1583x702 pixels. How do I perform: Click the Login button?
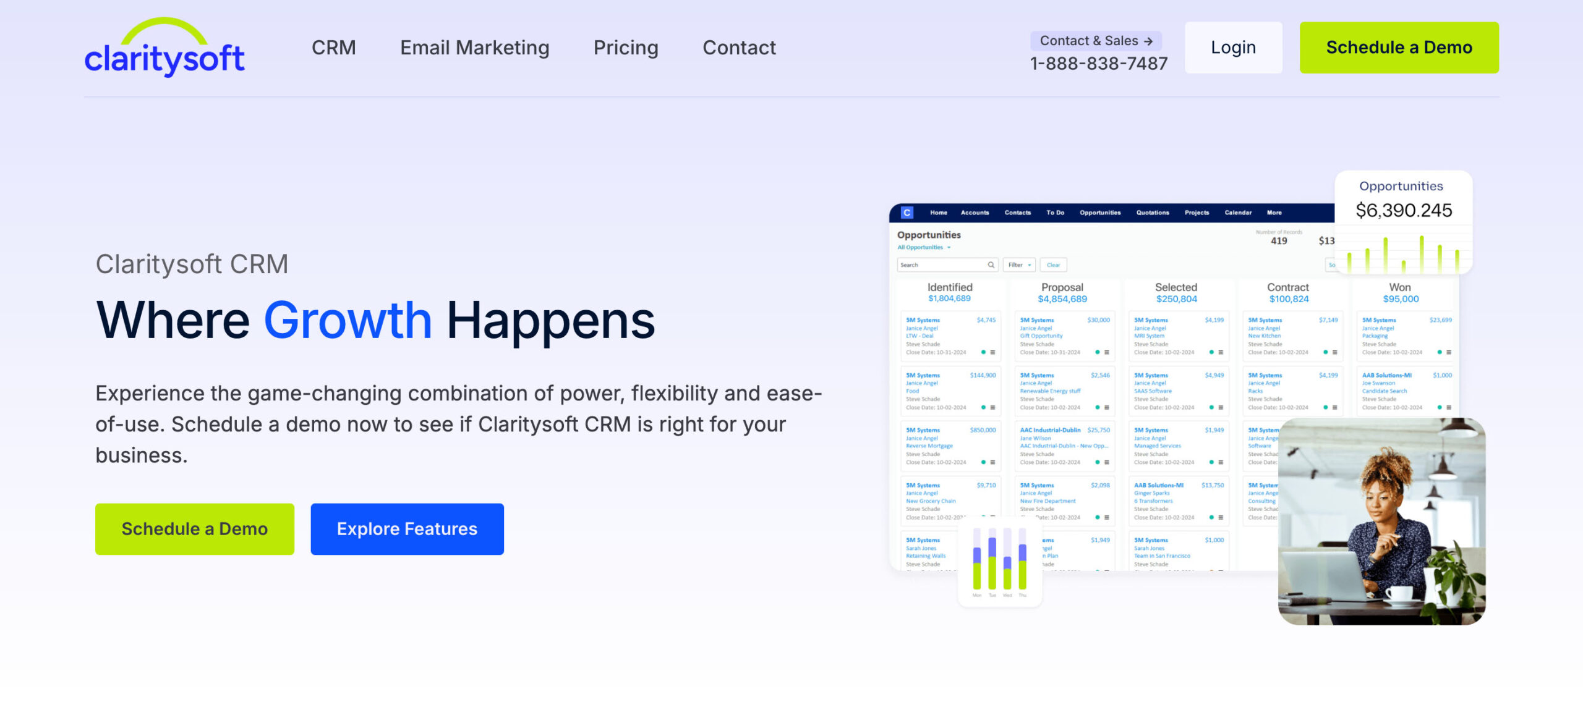tap(1233, 48)
